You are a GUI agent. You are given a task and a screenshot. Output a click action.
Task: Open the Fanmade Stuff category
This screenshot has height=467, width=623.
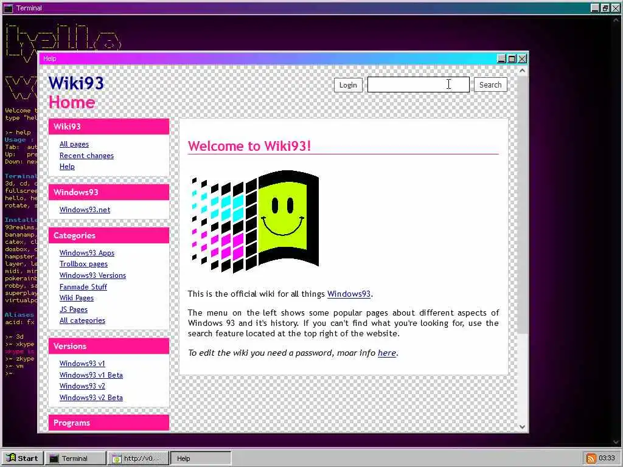pyautogui.click(x=83, y=287)
